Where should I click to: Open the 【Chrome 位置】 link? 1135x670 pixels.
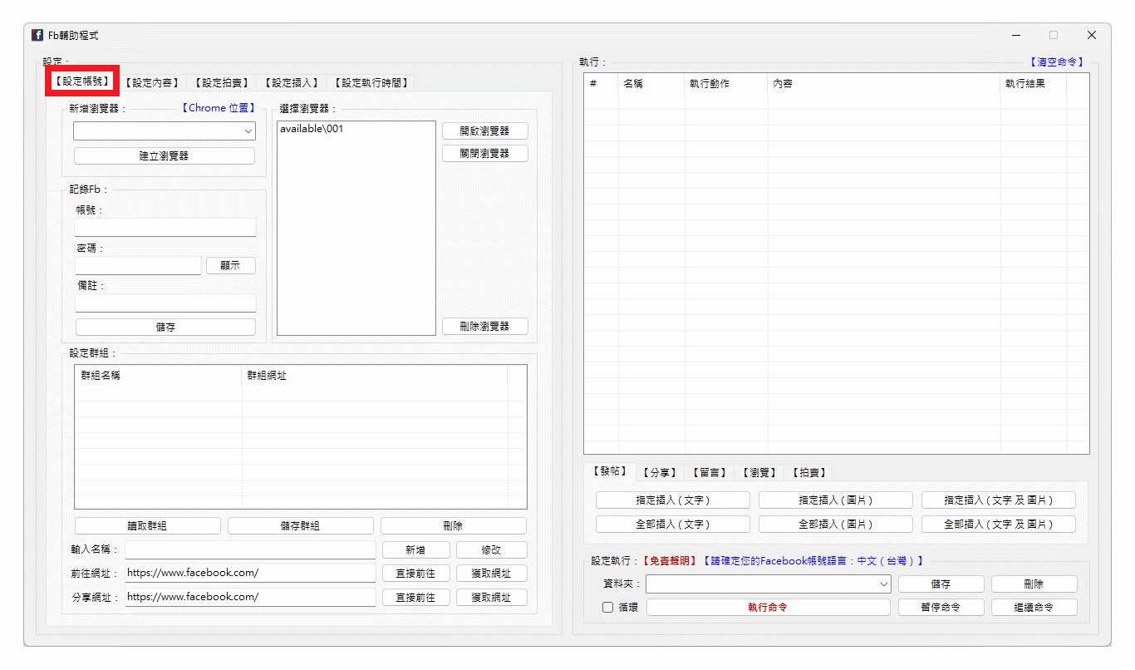(x=218, y=108)
